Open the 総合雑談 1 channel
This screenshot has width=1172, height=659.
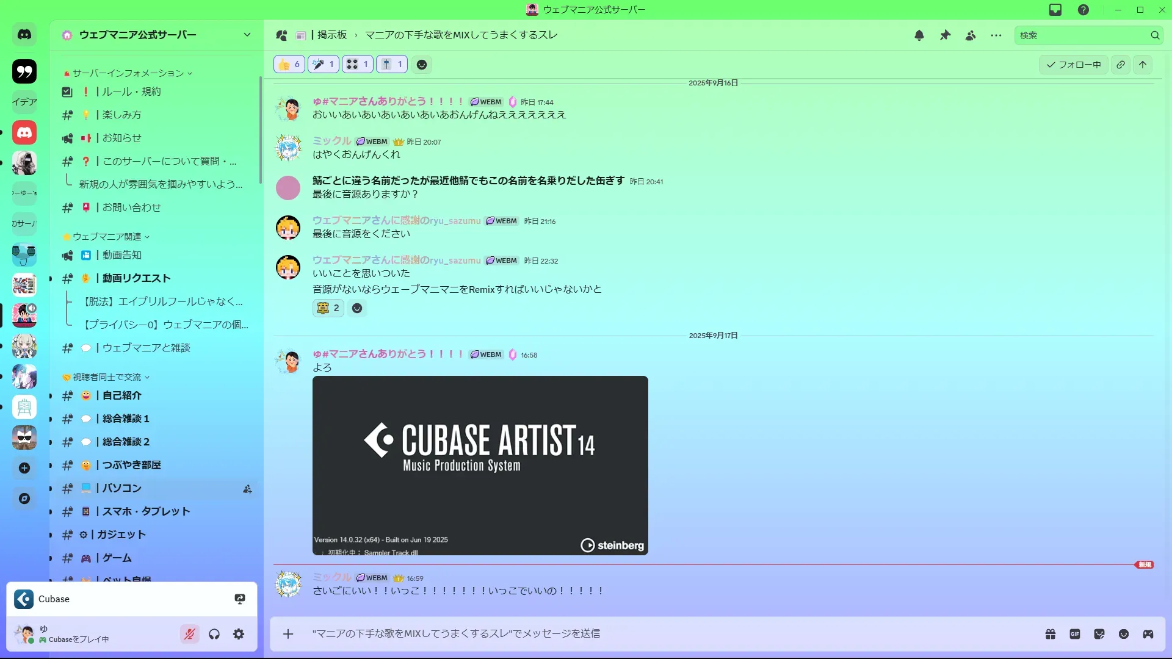125,419
